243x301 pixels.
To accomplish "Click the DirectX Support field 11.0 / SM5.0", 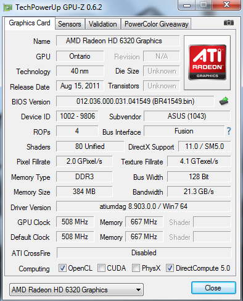I will [x=205, y=146].
